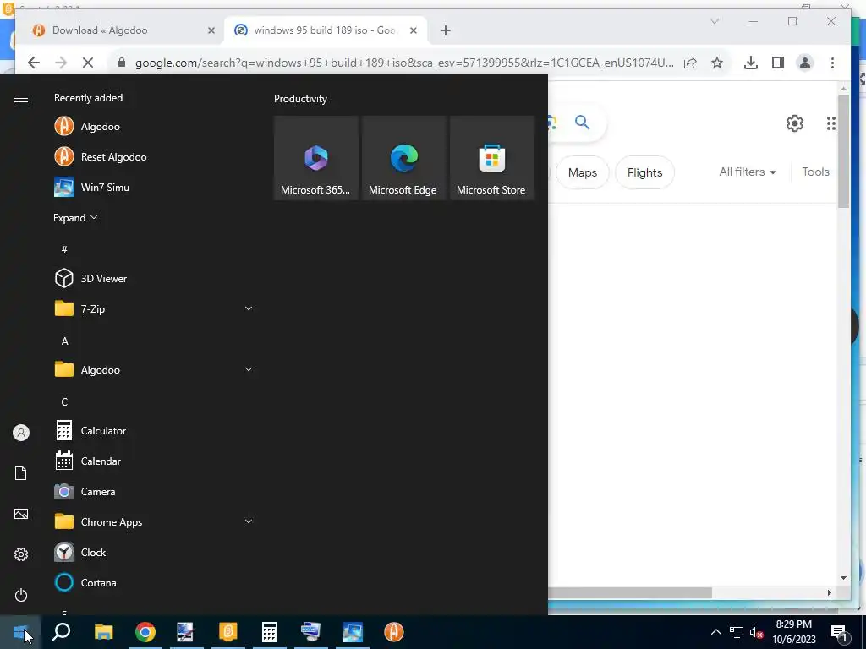Open Documents from Start sidebar
This screenshot has height=649, width=866.
21,473
